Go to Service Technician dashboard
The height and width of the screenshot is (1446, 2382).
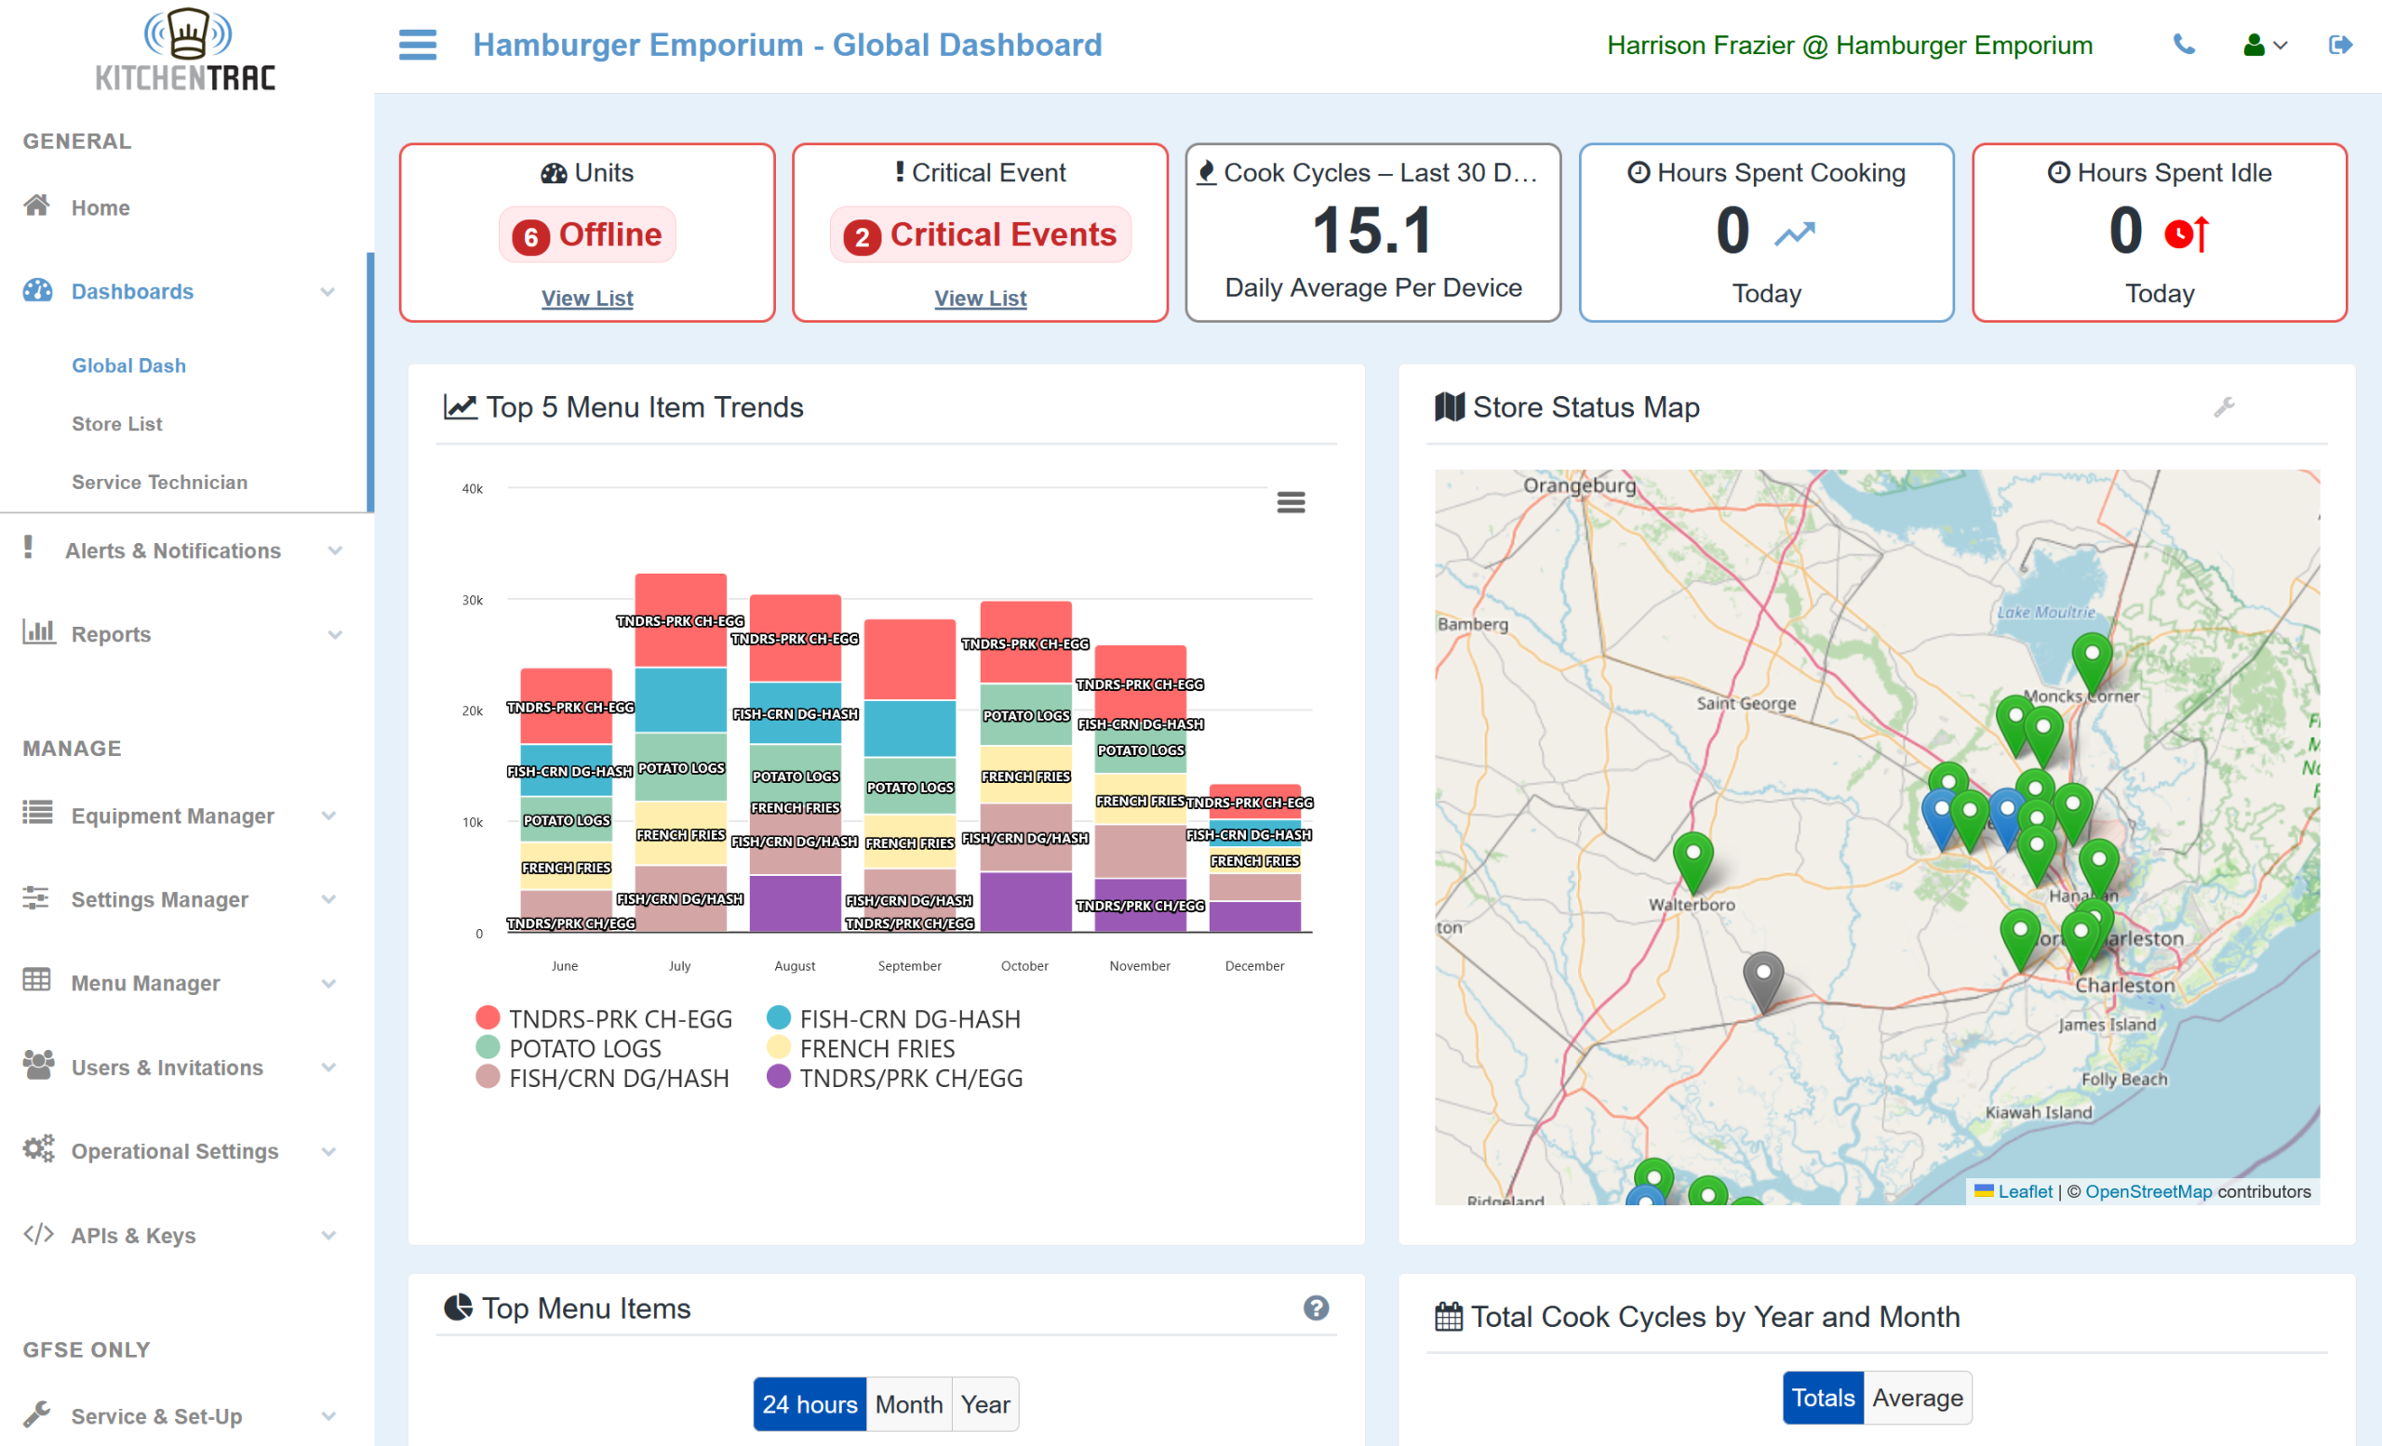159,482
